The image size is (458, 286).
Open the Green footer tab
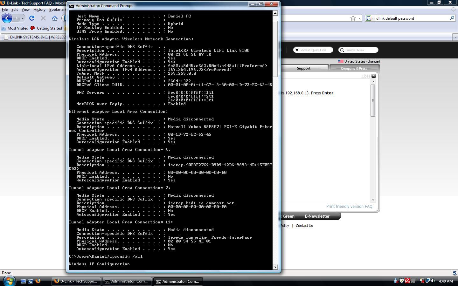[x=288, y=216]
